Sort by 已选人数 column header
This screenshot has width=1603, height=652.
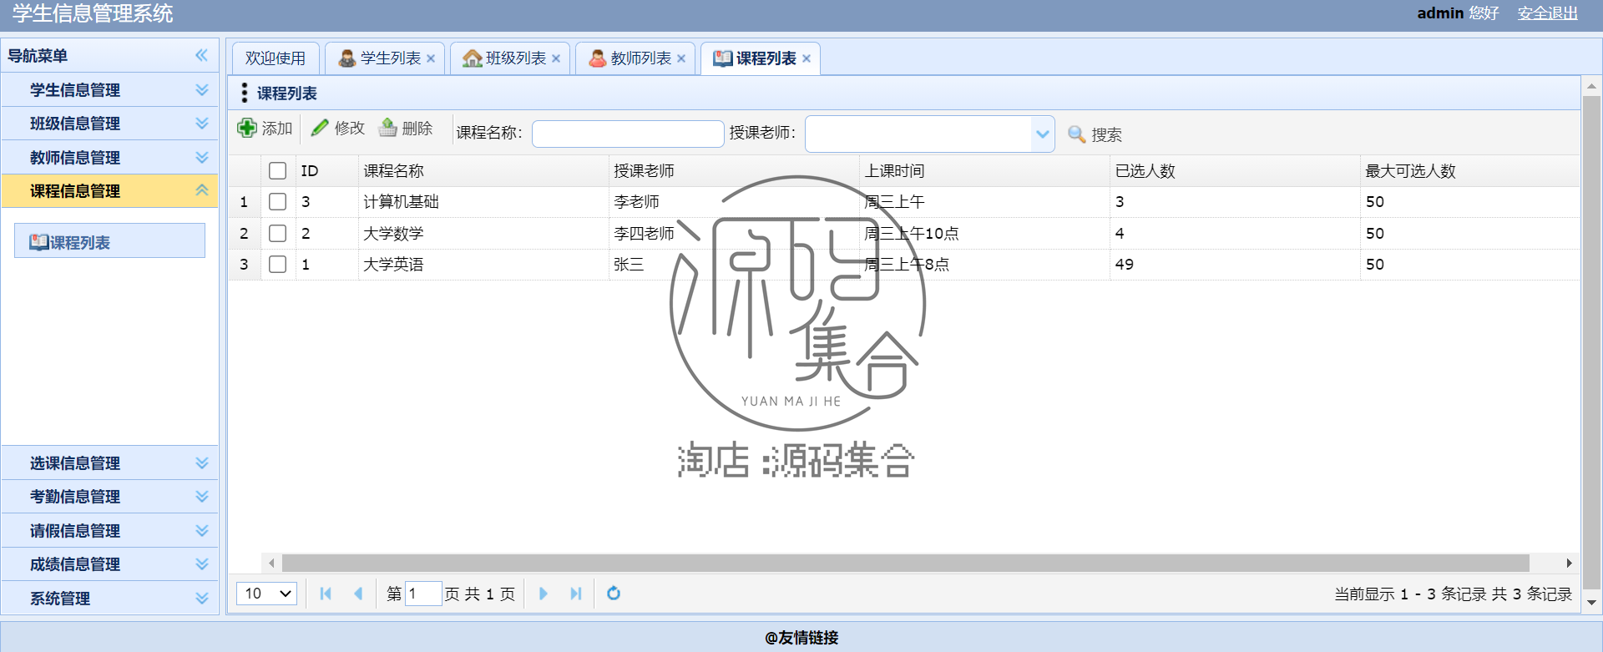point(1236,171)
